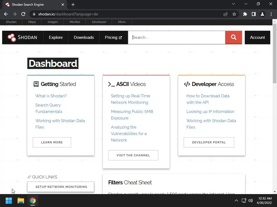Image resolution: width=277 pixels, height=207 pixels.
Task: Click the scrollbar down arrow
Action: click(x=275, y=192)
